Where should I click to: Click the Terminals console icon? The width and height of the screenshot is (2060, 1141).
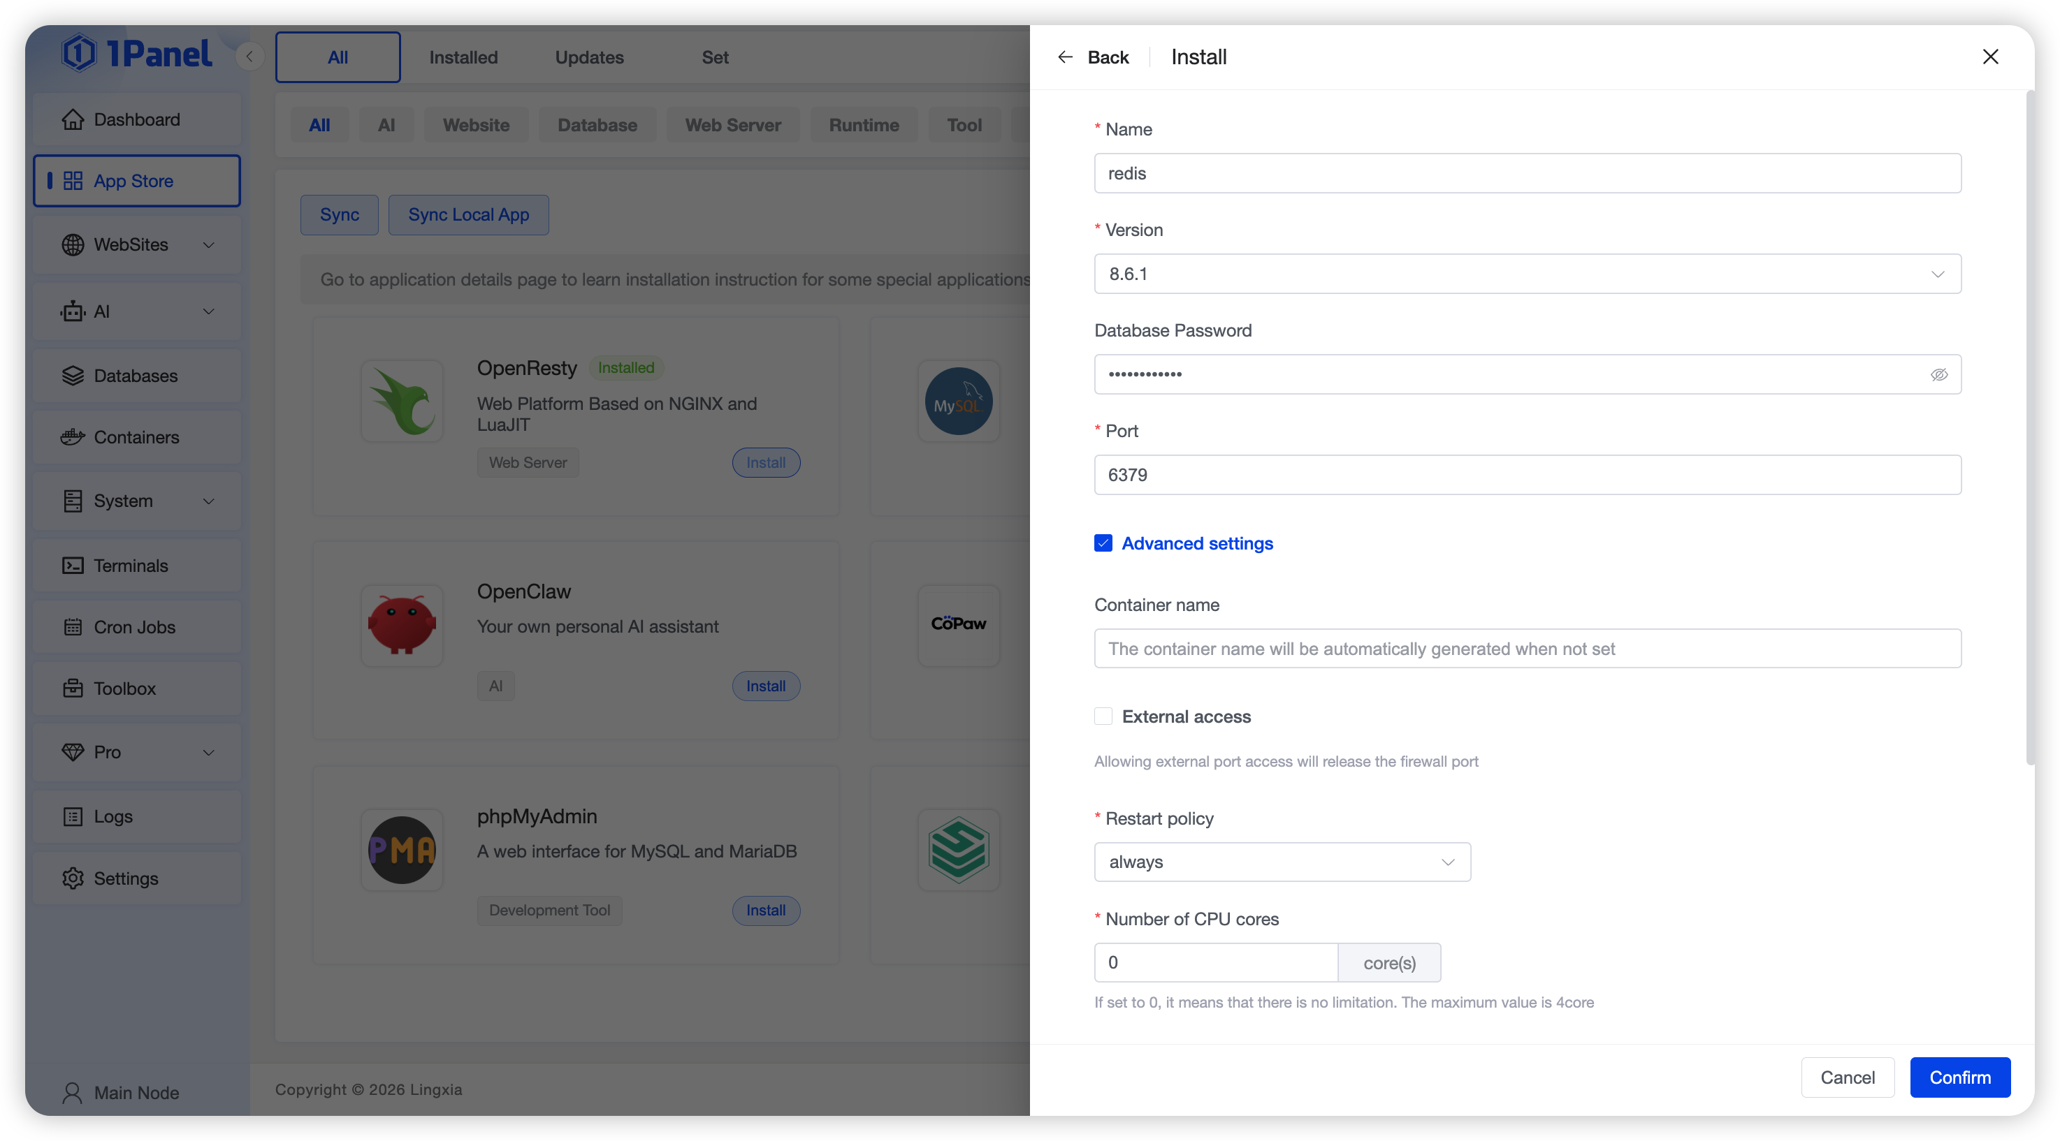click(x=73, y=566)
